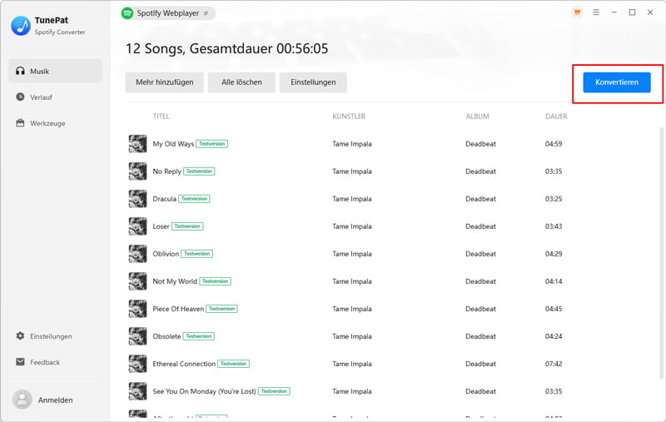Select See You On Monday (You're Lost) title
This screenshot has width=666, height=422.
(204, 391)
